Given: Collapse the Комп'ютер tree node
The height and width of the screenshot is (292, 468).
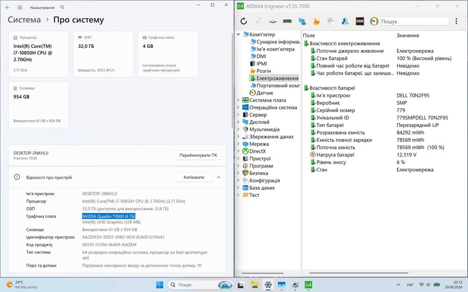Looking at the screenshot, I should tap(238, 34).
